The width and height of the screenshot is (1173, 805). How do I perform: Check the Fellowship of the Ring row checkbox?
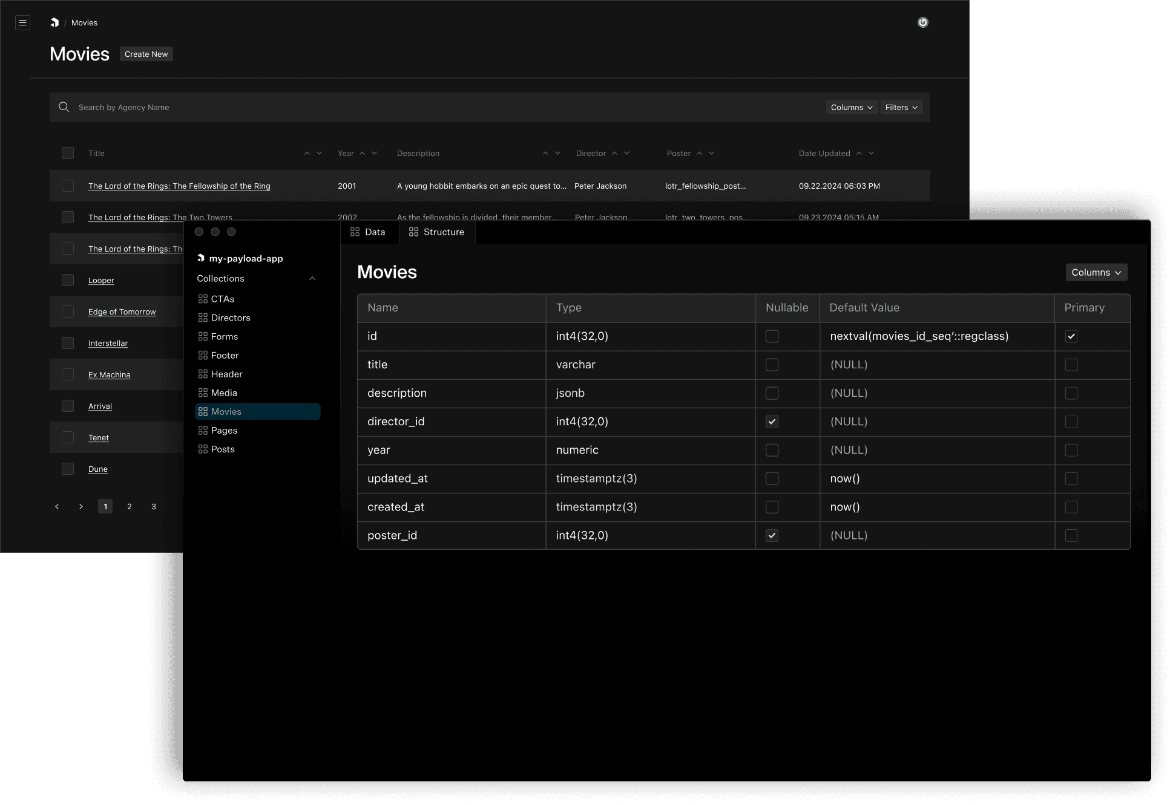[x=68, y=186]
